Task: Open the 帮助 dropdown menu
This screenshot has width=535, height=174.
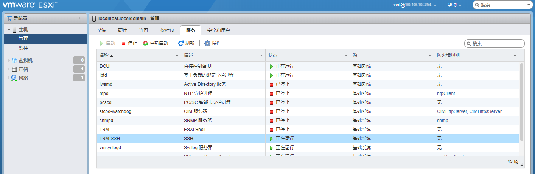Action: (x=454, y=5)
